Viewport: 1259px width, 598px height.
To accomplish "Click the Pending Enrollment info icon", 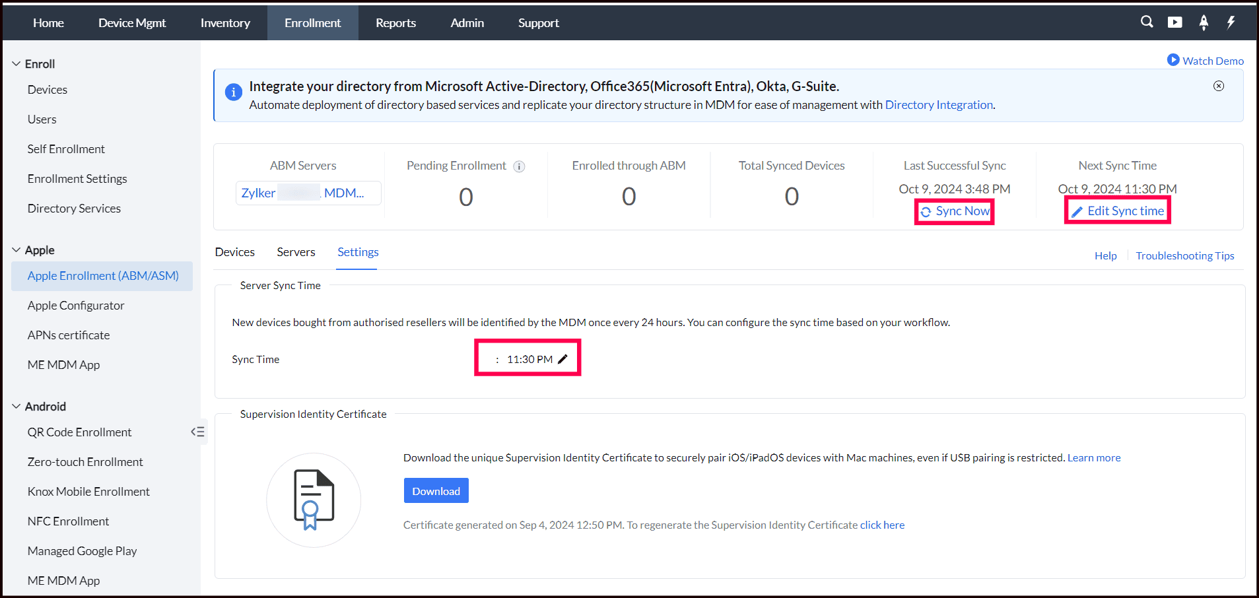I will pyautogui.click(x=520, y=166).
